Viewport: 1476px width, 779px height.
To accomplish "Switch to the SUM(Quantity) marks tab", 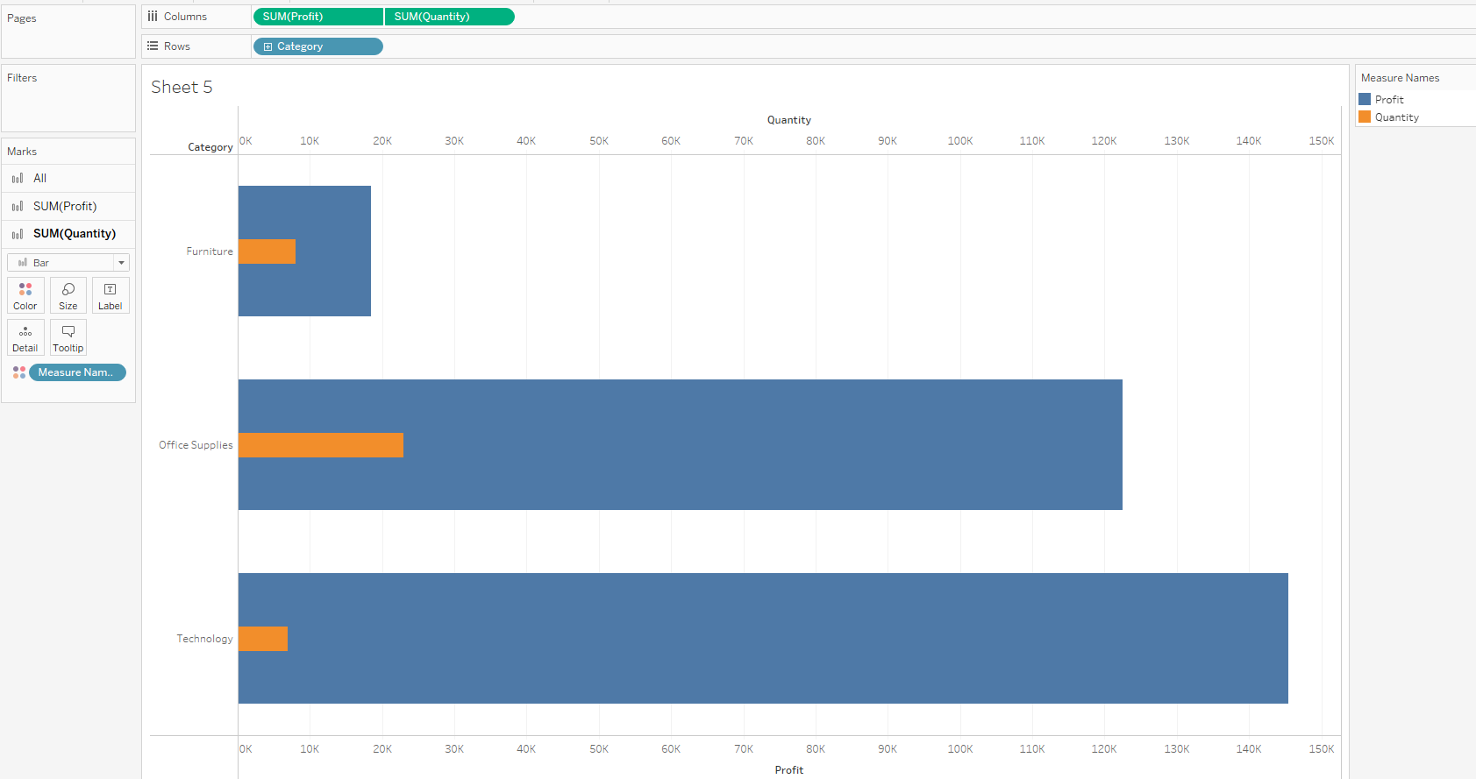I will (68, 234).
